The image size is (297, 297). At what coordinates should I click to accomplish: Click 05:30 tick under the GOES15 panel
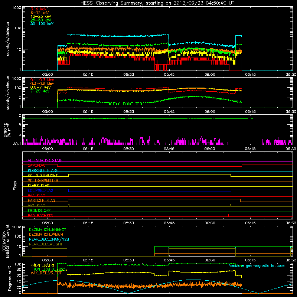(x=128, y=149)
